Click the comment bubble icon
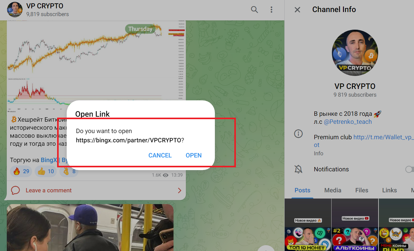Screen dimensions: 414x251 tap(15, 190)
